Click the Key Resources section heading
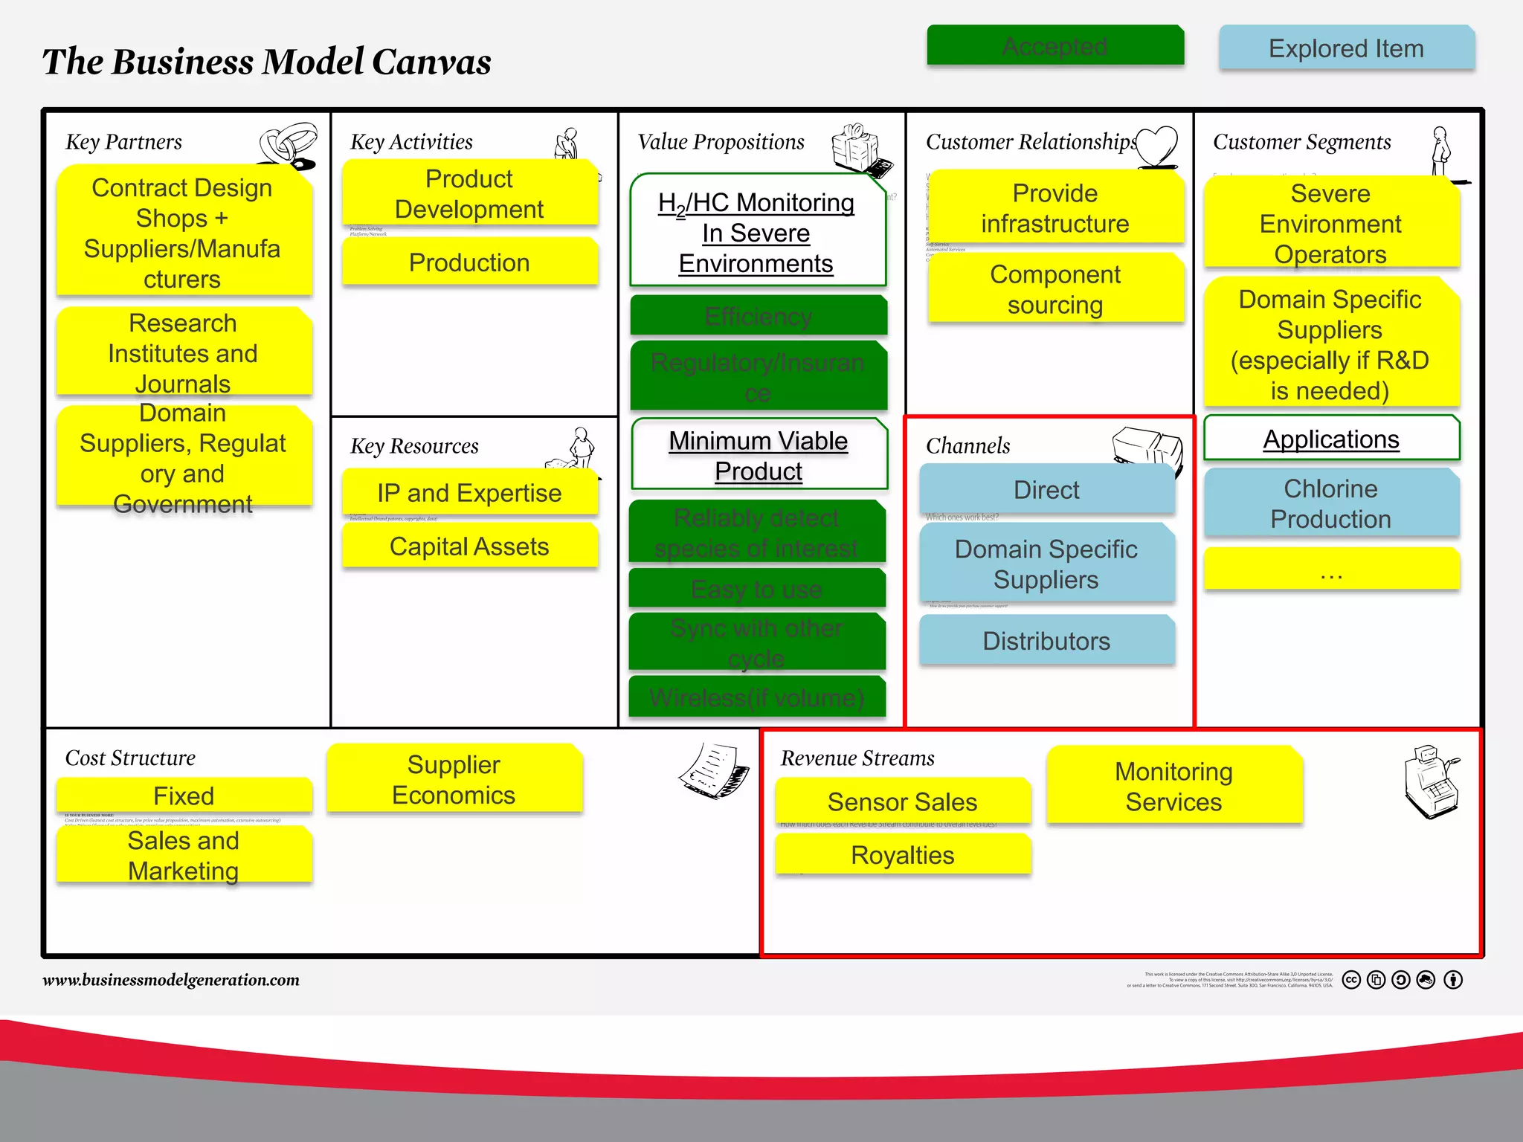Viewport: 1523px width, 1142px height. point(414,446)
